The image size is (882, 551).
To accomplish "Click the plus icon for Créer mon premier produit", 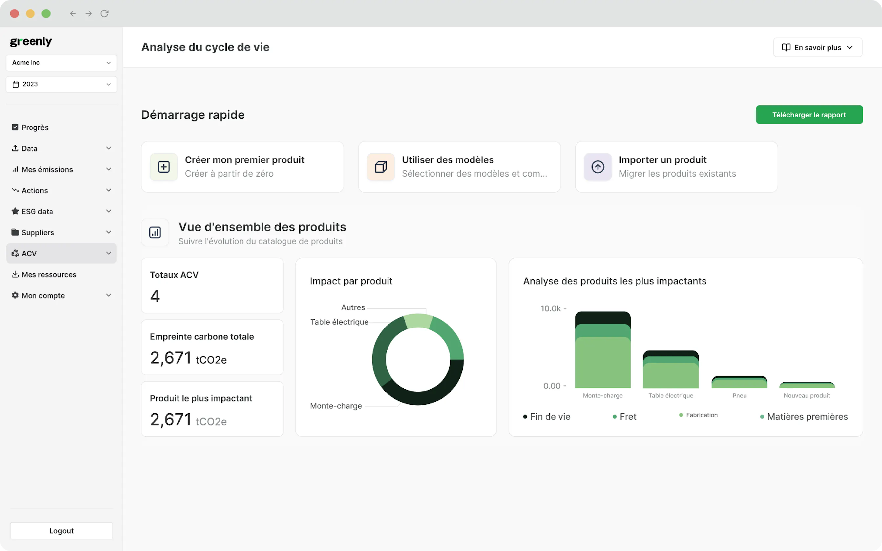I will (x=164, y=167).
